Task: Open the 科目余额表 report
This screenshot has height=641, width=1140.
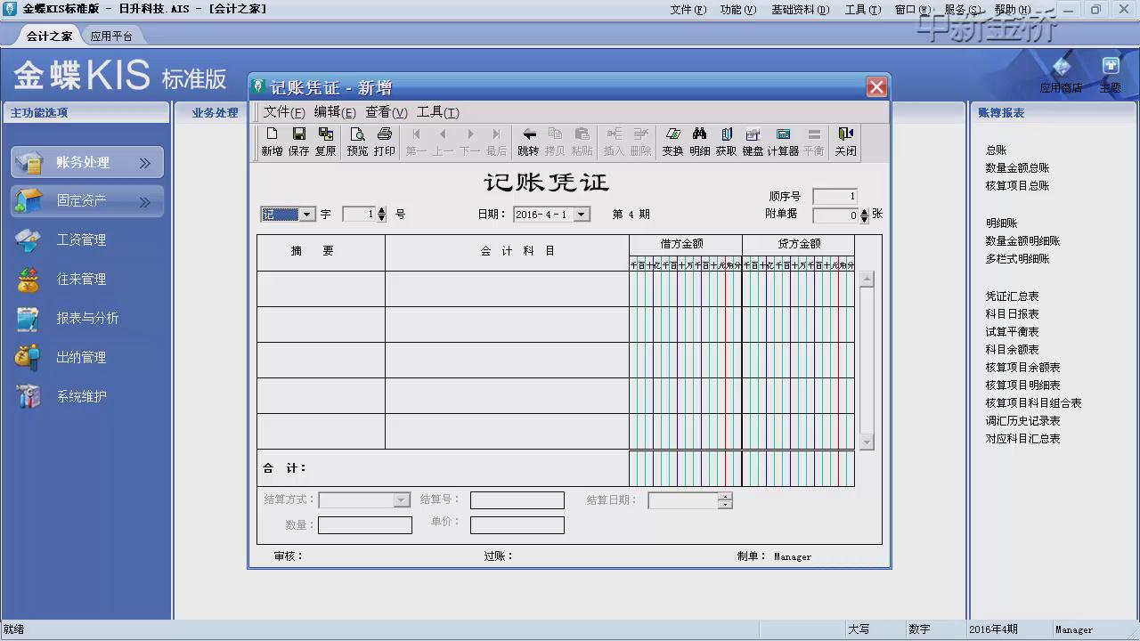Action: tap(1012, 350)
